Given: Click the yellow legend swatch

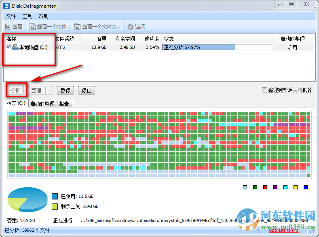Looking at the screenshot, I should (296, 187).
